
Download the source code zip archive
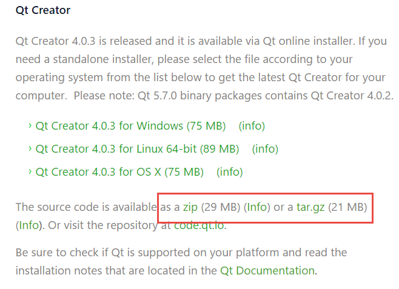tap(190, 207)
